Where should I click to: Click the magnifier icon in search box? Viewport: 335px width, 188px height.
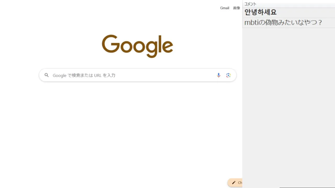click(47, 75)
